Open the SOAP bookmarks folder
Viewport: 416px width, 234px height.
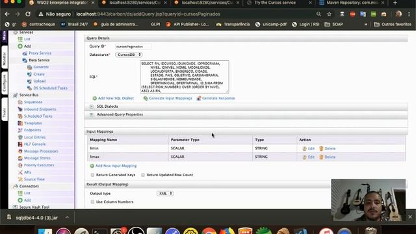[x=333, y=25]
